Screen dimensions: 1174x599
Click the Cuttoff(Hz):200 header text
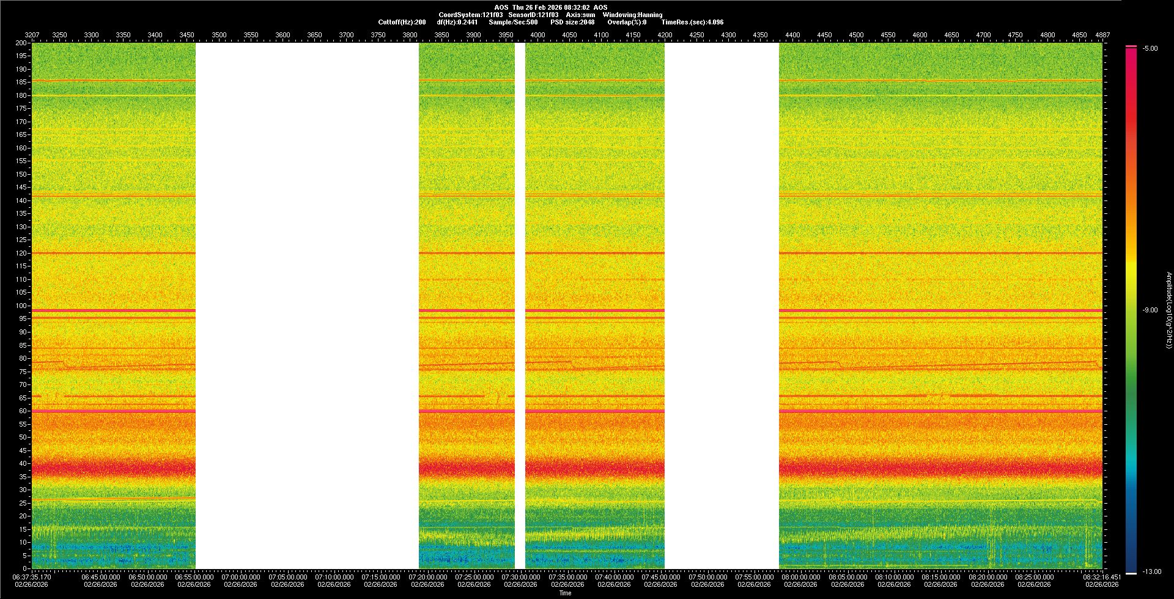tap(402, 22)
